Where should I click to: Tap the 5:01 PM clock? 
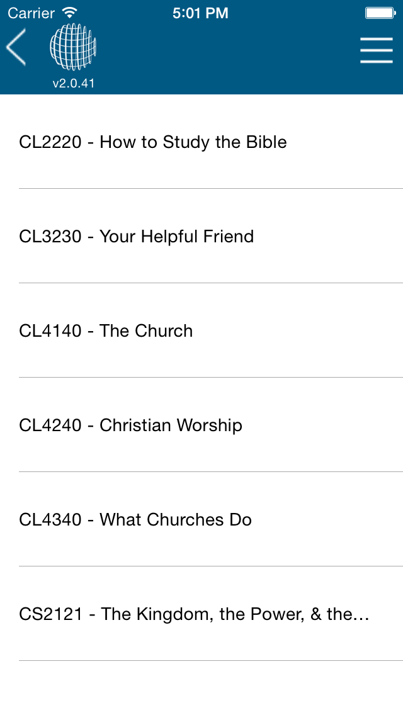tap(200, 13)
